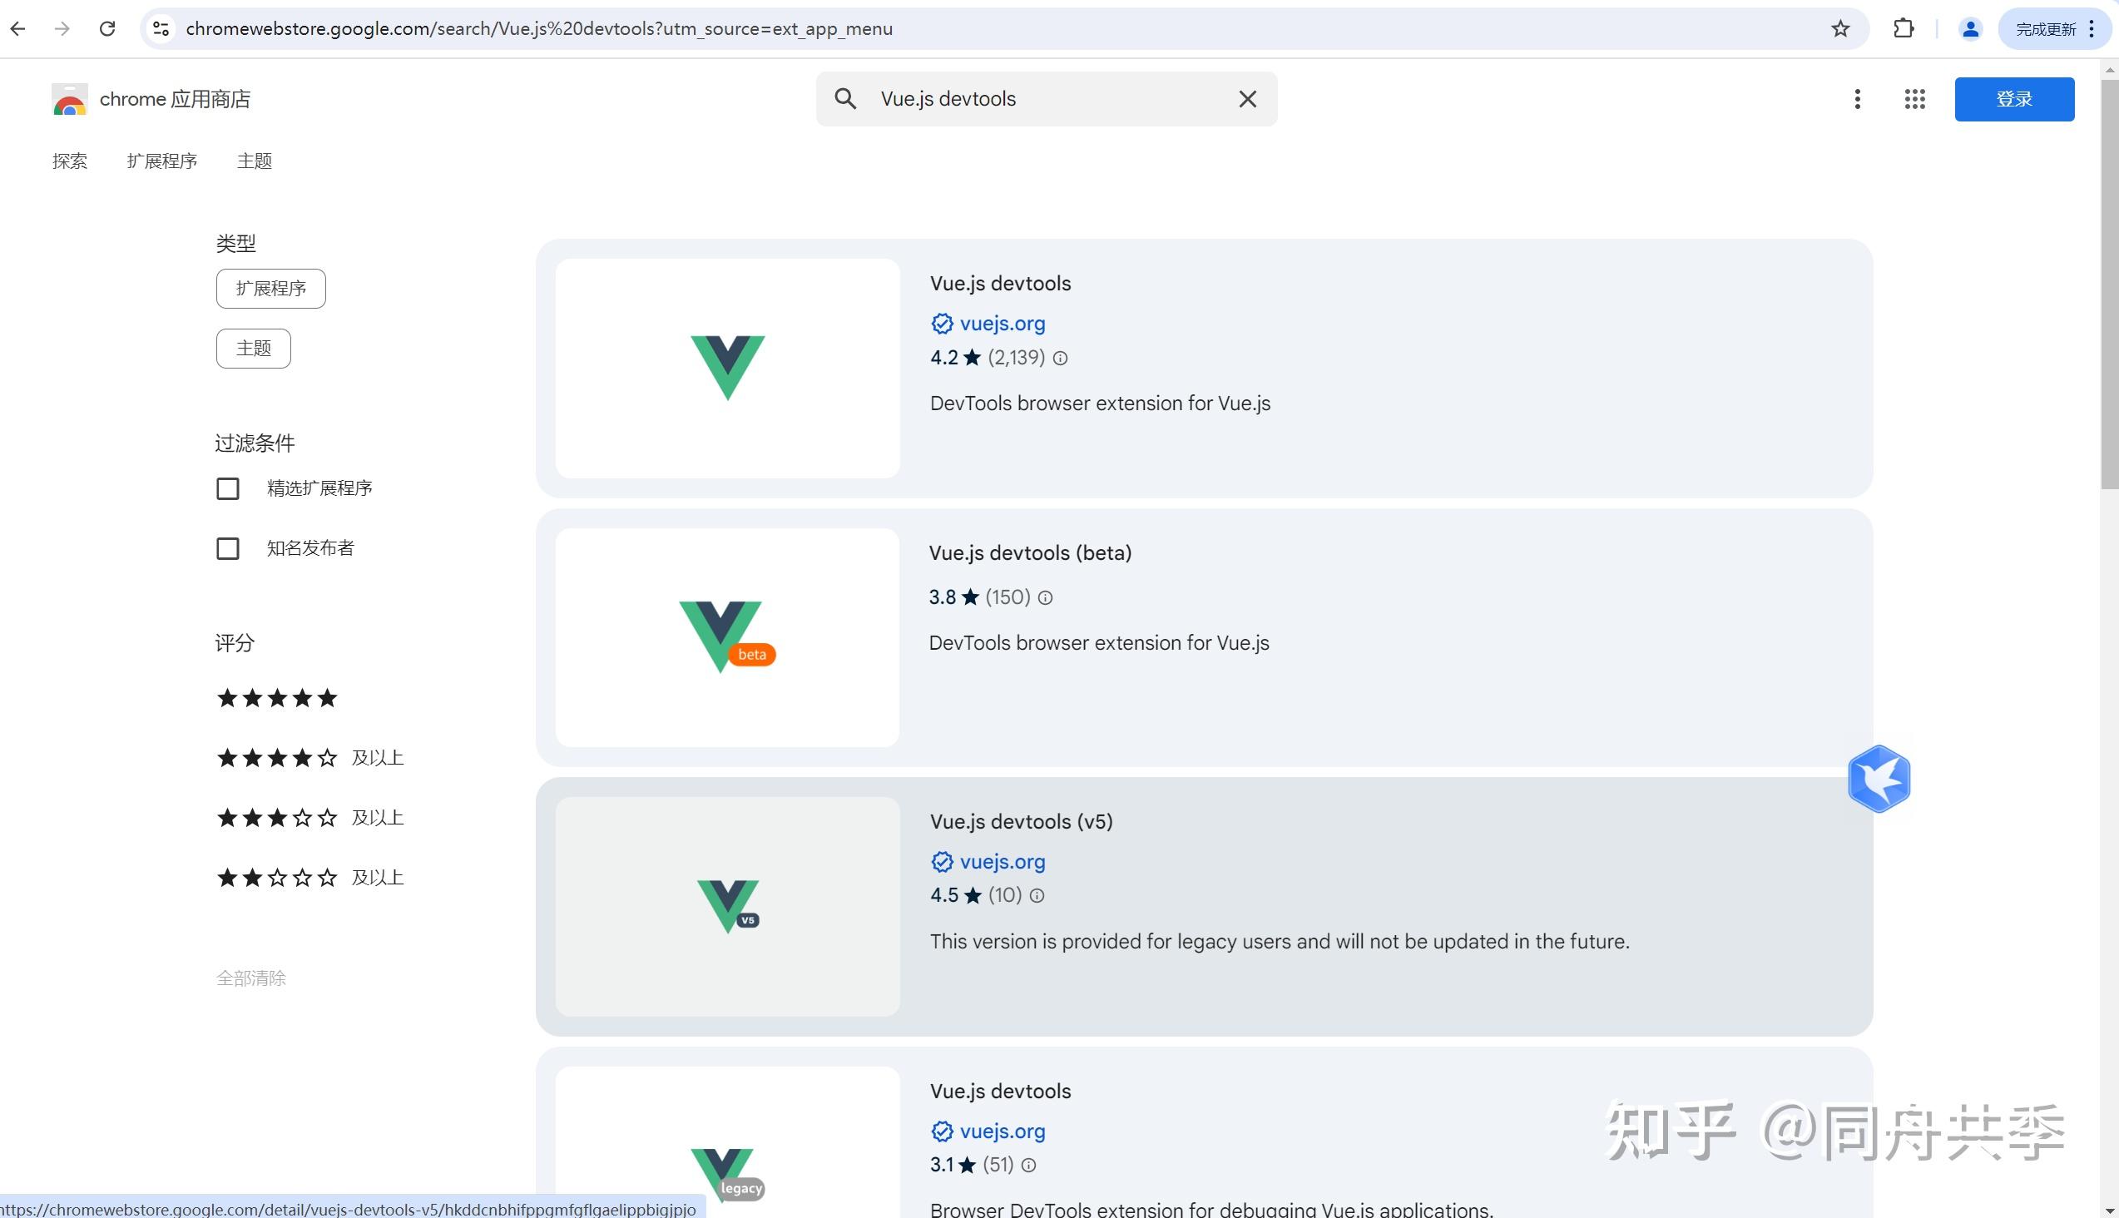Check the 知名发布者 filter checkbox
This screenshot has height=1218, width=2119.
coord(228,549)
